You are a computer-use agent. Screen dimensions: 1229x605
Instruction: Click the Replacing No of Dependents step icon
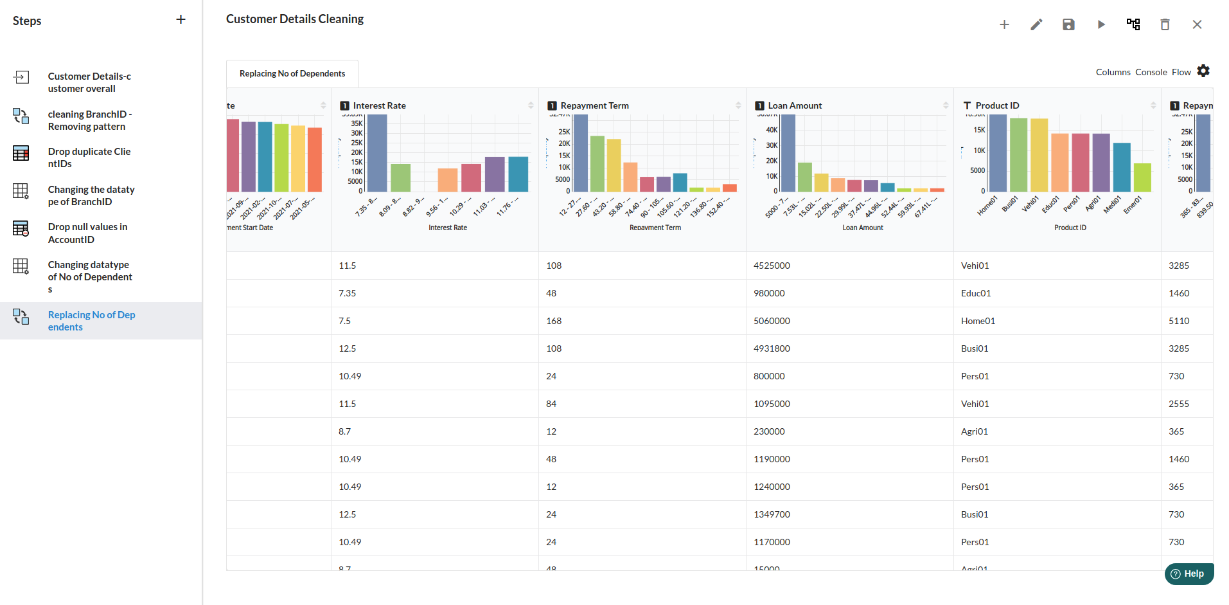click(21, 316)
